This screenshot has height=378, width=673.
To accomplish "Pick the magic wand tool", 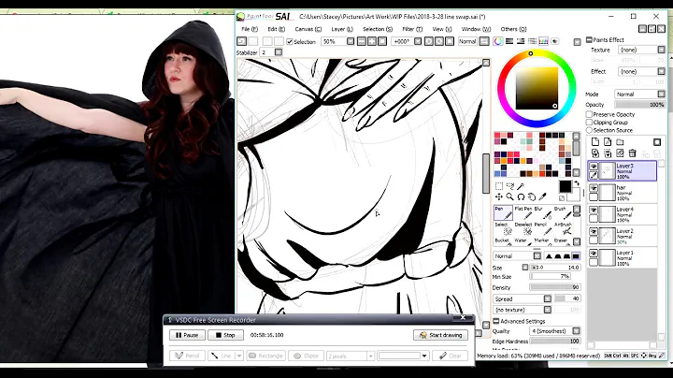I will tap(521, 186).
